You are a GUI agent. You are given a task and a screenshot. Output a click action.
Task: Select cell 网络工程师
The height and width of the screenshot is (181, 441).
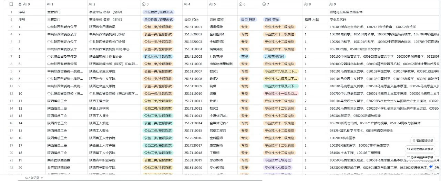[x=222, y=131]
